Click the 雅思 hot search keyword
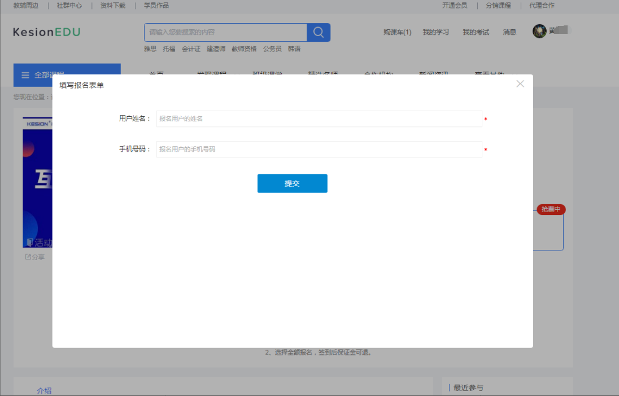Image resolution: width=619 pixels, height=396 pixels. (x=150, y=49)
